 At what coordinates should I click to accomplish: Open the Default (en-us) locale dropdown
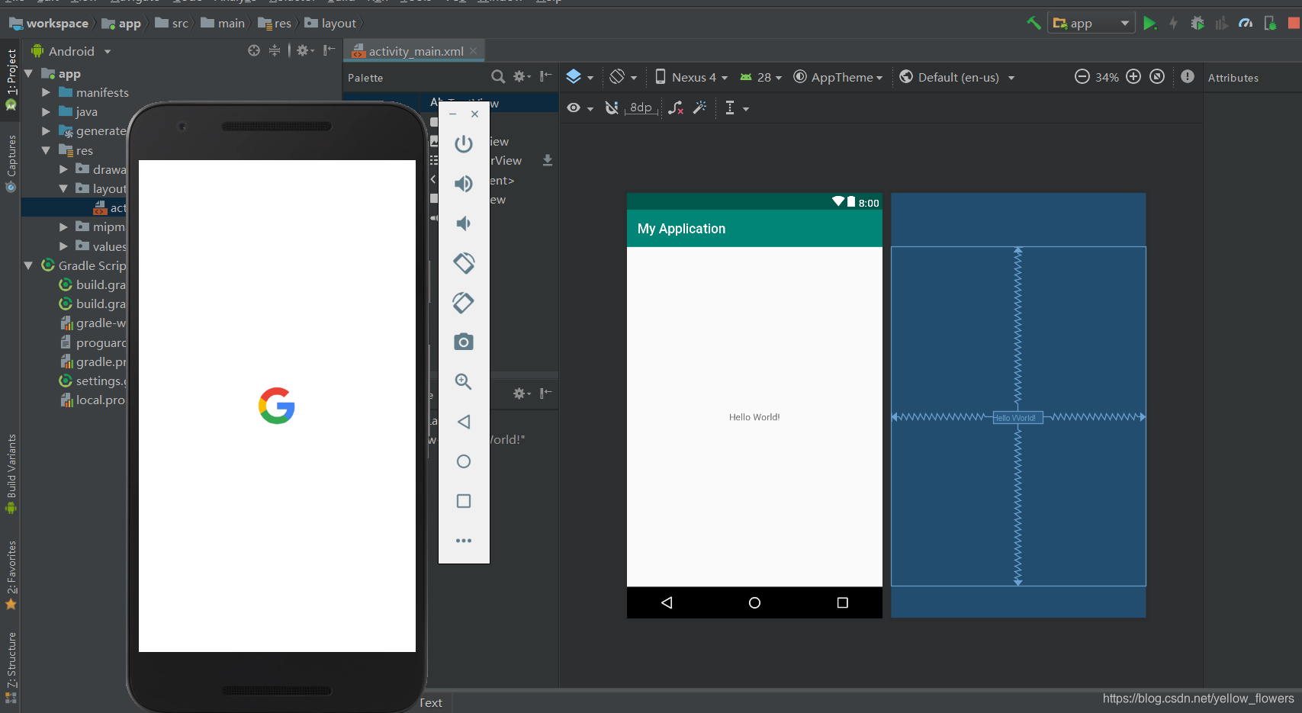[957, 77]
